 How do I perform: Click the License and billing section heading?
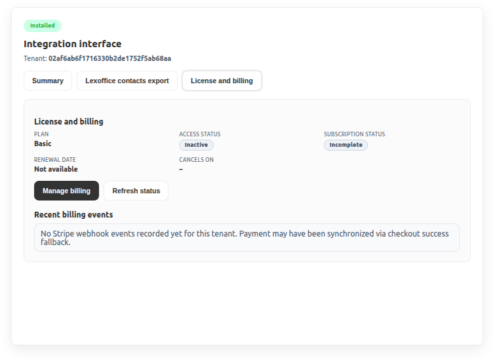tap(69, 122)
